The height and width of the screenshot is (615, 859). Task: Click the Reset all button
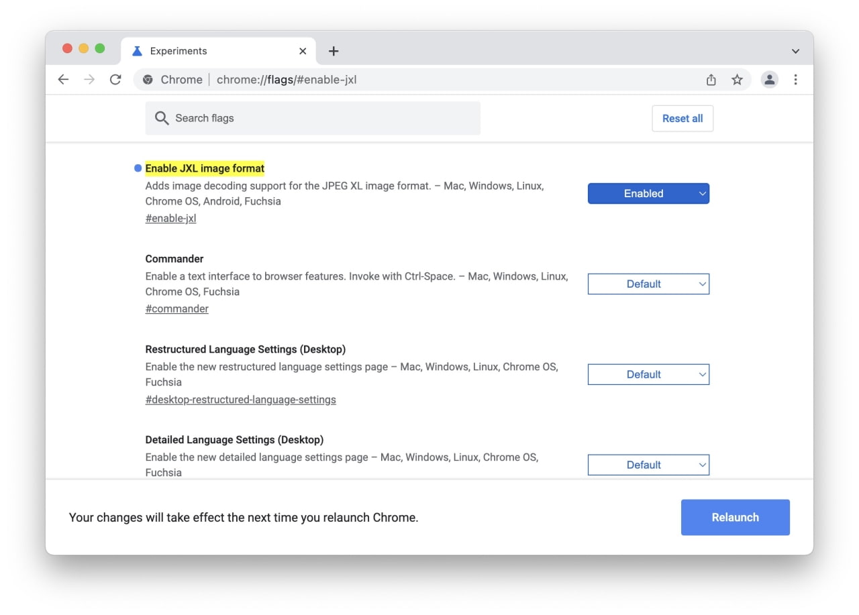[682, 119]
